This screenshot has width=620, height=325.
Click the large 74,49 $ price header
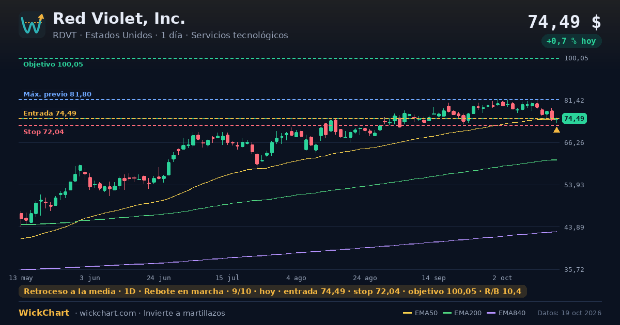point(564,22)
